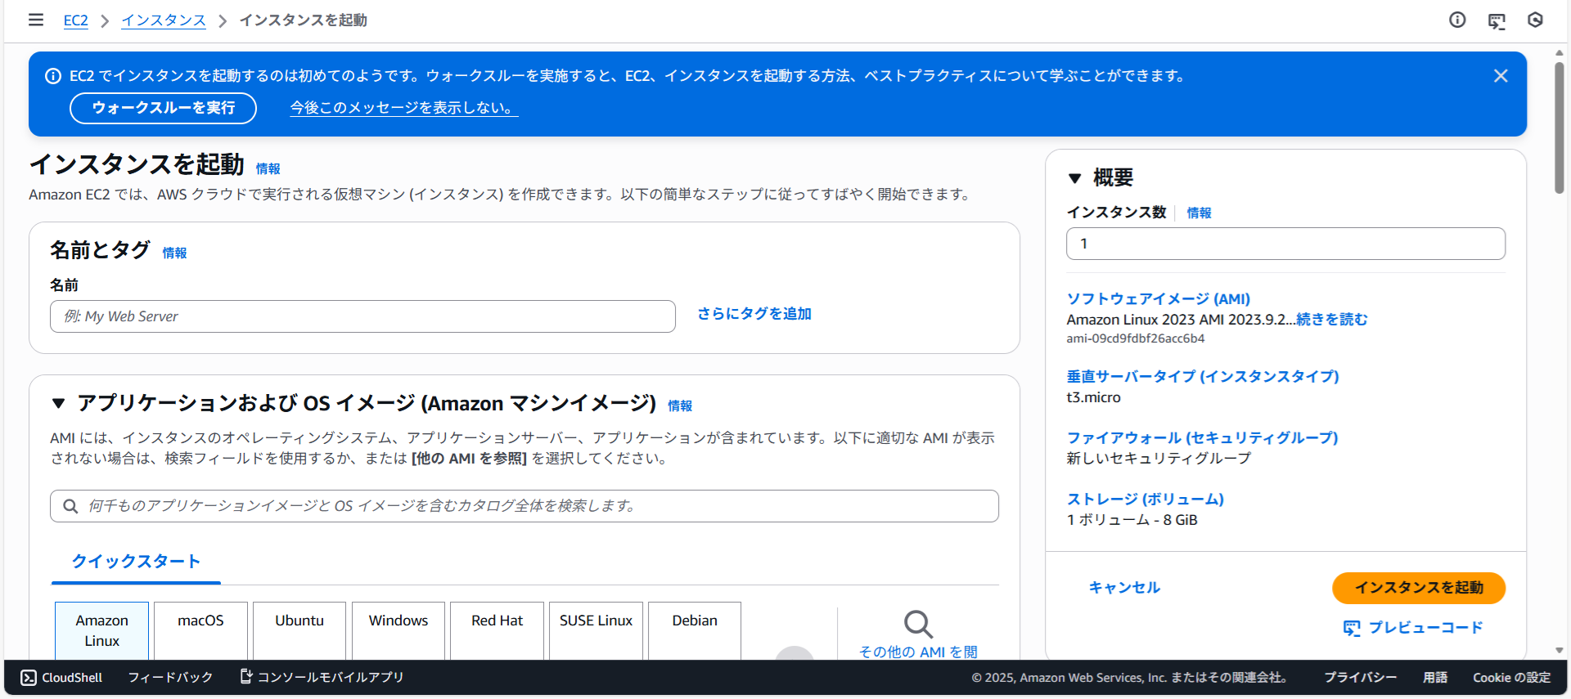Image resolution: width=1571 pixels, height=699 pixels.
Task: Dismiss the blue walkthrough banner
Action: (1501, 76)
